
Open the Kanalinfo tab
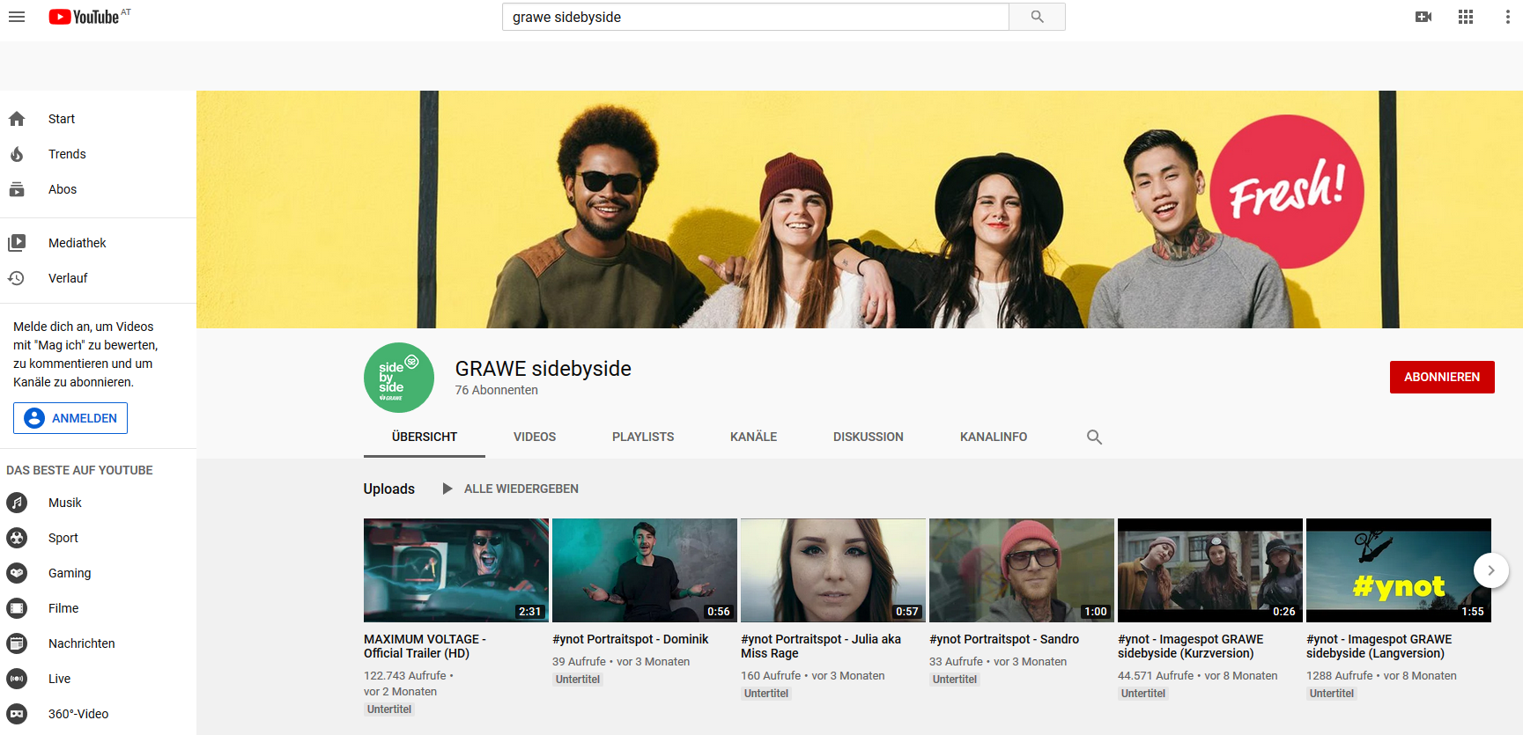pos(994,437)
